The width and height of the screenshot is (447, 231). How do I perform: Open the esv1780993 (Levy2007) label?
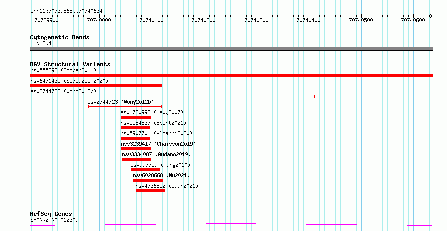point(152,112)
